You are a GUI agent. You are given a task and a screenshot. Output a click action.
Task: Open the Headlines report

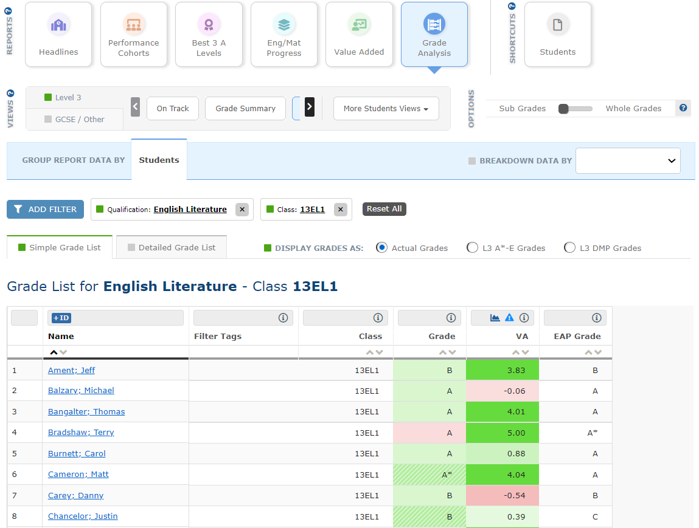coord(58,34)
